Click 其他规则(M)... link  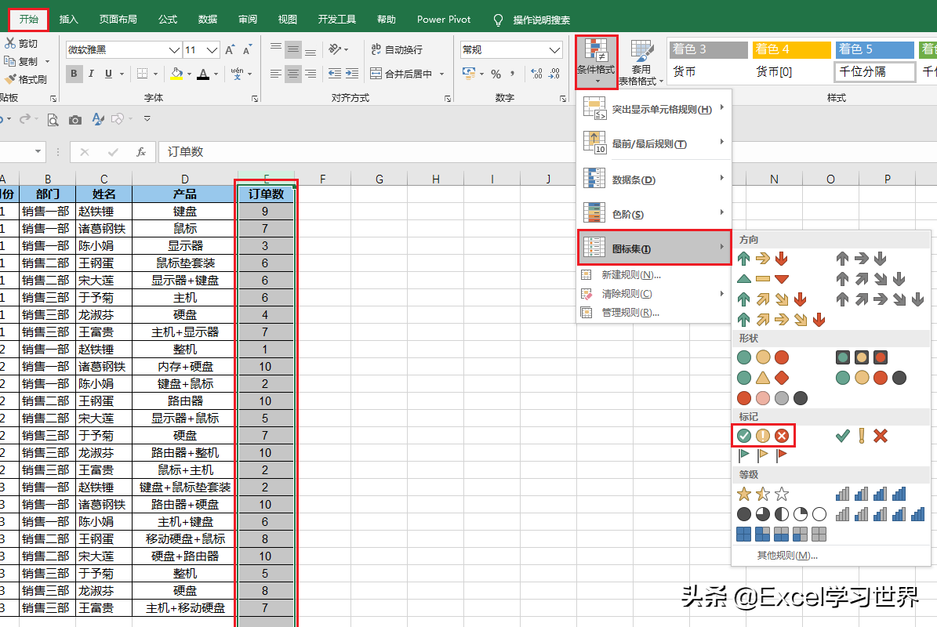(x=787, y=556)
